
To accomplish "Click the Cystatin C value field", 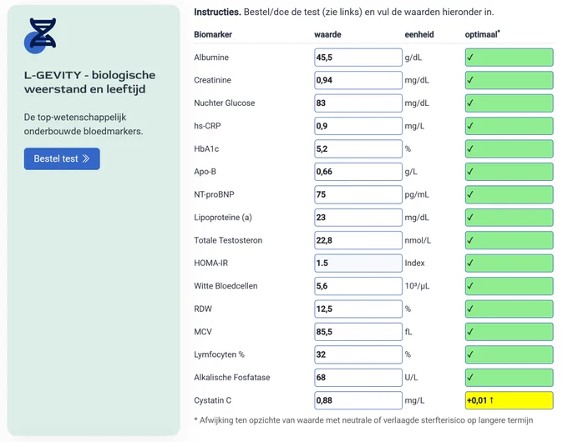I will coord(358,400).
